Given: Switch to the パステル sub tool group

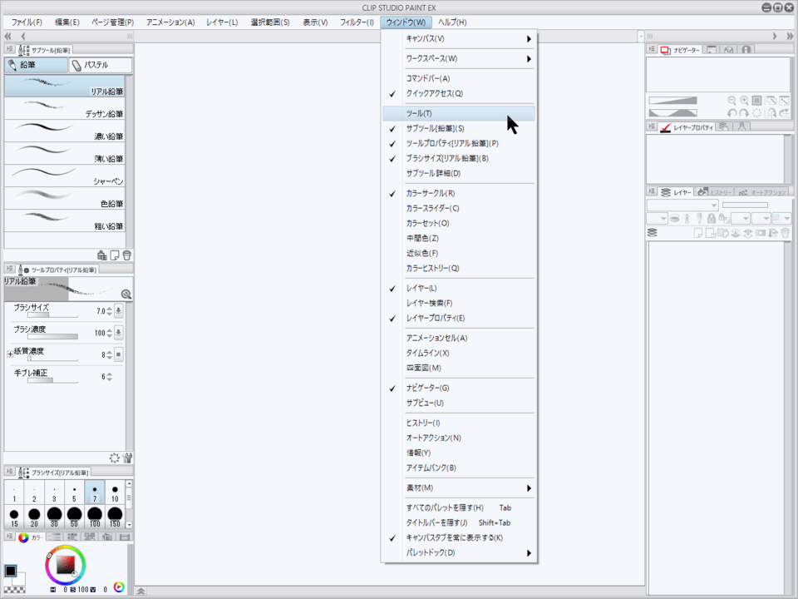Looking at the screenshot, I should click(x=100, y=65).
